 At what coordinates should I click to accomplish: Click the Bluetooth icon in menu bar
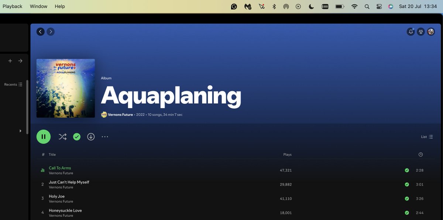pyautogui.click(x=274, y=6)
